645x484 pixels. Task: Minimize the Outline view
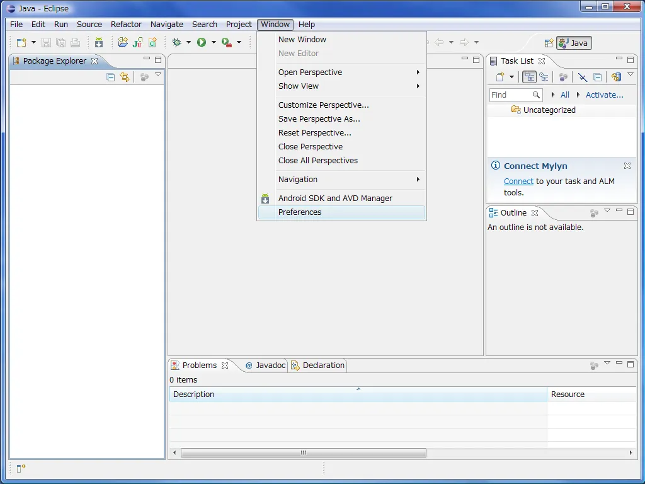click(619, 210)
